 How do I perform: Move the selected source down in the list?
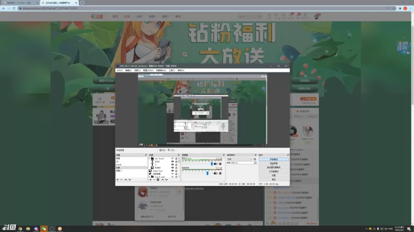click(166, 179)
